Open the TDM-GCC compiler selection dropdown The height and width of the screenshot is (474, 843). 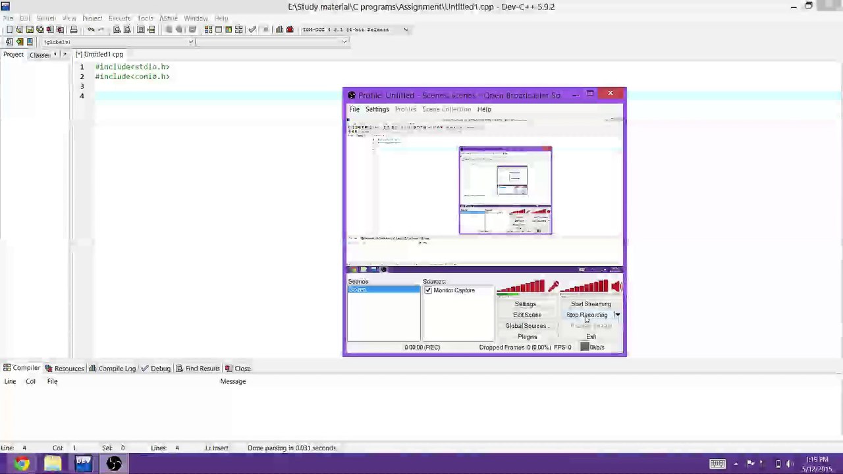406,30
